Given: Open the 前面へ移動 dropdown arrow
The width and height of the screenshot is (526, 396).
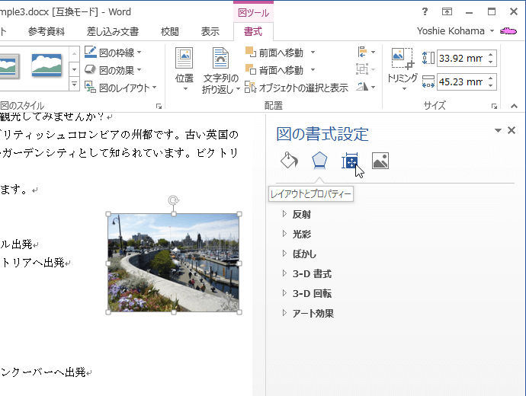Looking at the screenshot, I should [313, 53].
